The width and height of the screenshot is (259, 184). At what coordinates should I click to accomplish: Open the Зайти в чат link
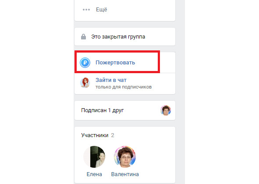click(x=111, y=80)
